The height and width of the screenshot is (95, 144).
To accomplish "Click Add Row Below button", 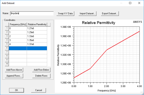I will (x=41, y=70).
